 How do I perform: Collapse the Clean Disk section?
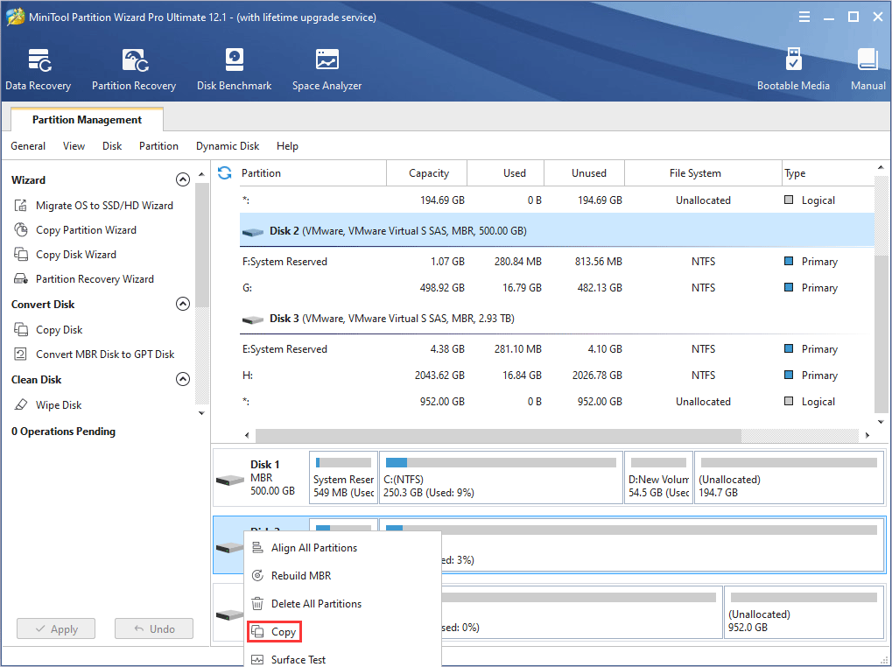[x=183, y=380]
